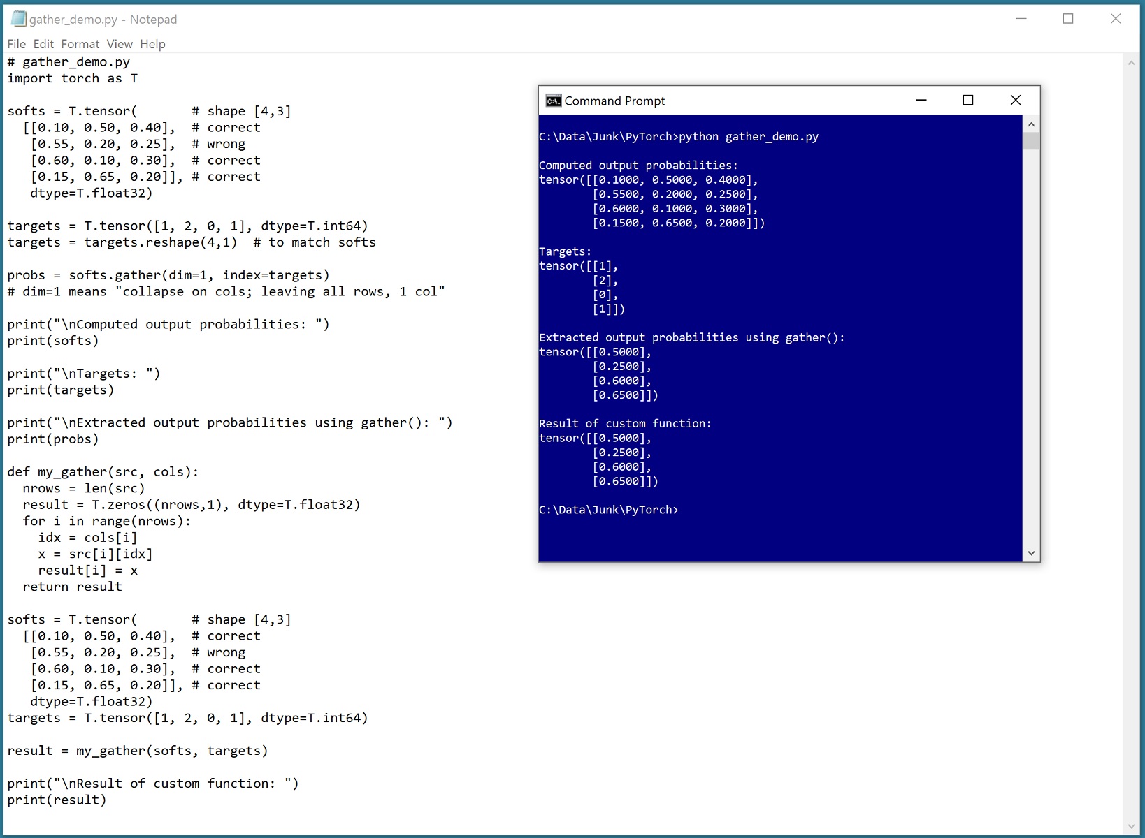The width and height of the screenshot is (1145, 838).
Task: Open the File menu
Action: point(16,44)
